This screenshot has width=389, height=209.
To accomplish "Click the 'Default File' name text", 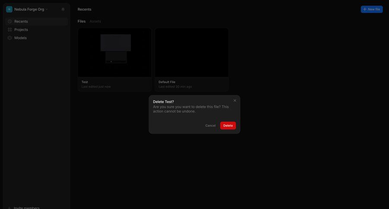I will (x=167, y=82).
